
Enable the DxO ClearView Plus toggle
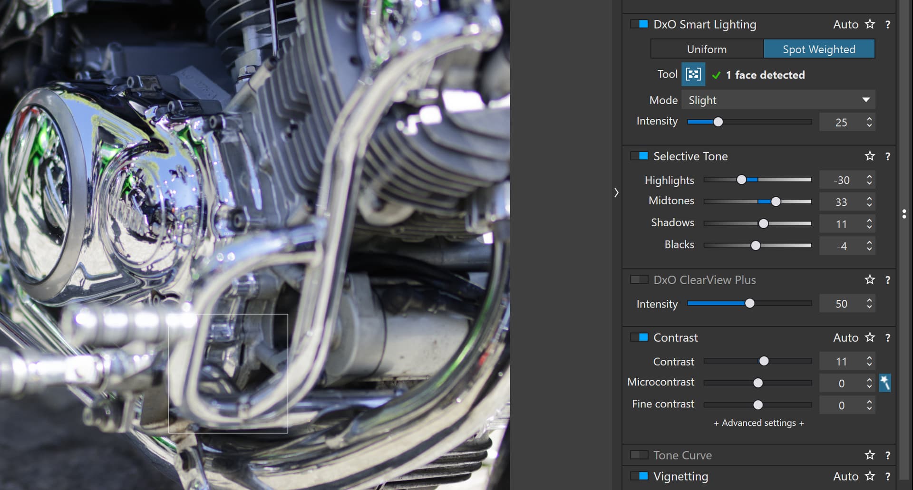[639, 280]
